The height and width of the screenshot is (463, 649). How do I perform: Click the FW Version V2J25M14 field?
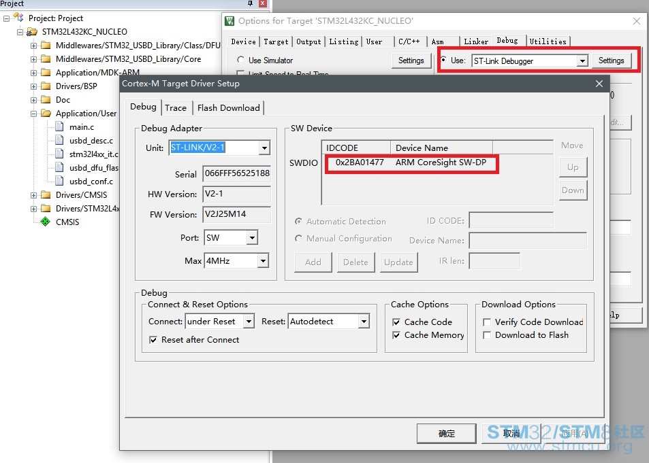coord(237,214)
